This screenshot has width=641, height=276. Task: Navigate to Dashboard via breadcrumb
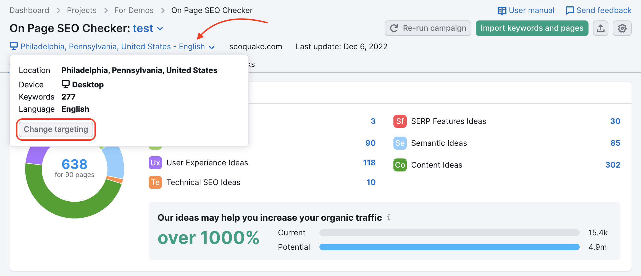pyautogui.click(x=29, y=10)
